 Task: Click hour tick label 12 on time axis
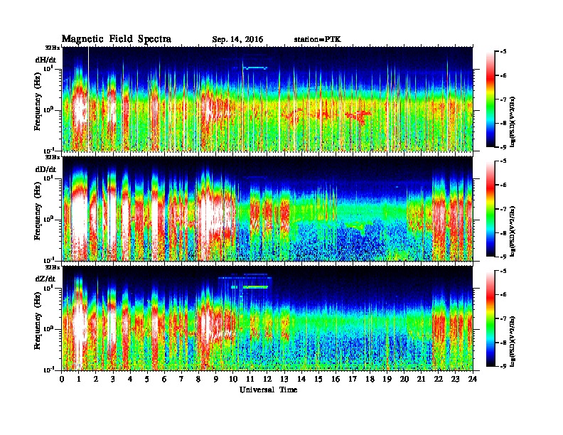267,379
